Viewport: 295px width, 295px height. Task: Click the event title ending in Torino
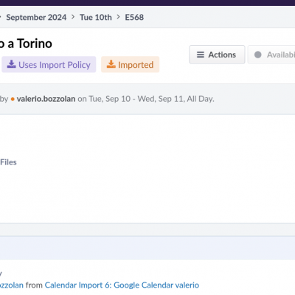(26, 44)
